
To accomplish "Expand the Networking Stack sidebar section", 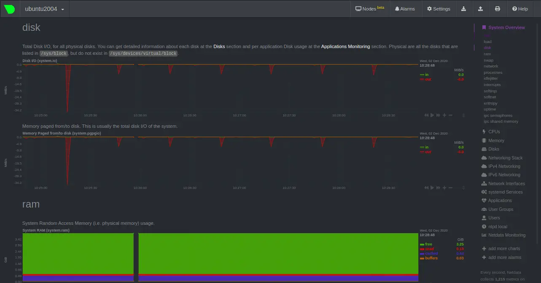I will pyautogui.click(x=505, y=158).
